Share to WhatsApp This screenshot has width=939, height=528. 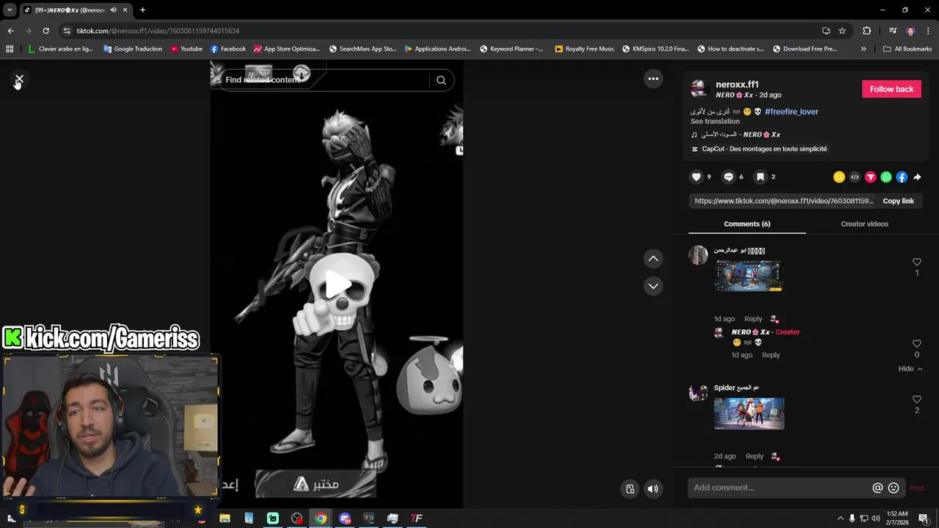[886, 177]
